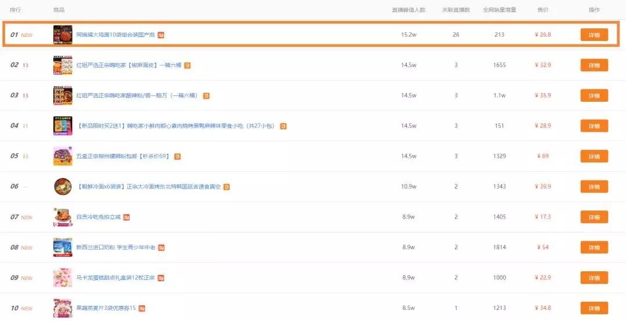Click platform icon after 椒麻面皮 一箱六桶
The height and width of the screenshot is (321, 626).
point(187,65)
